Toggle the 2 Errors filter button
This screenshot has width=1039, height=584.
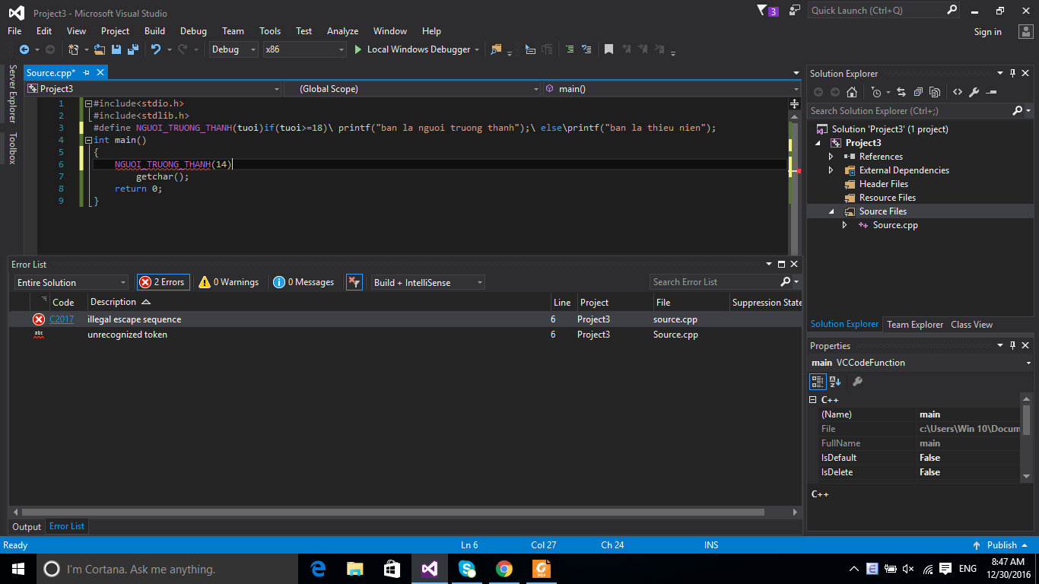(163, 282)
